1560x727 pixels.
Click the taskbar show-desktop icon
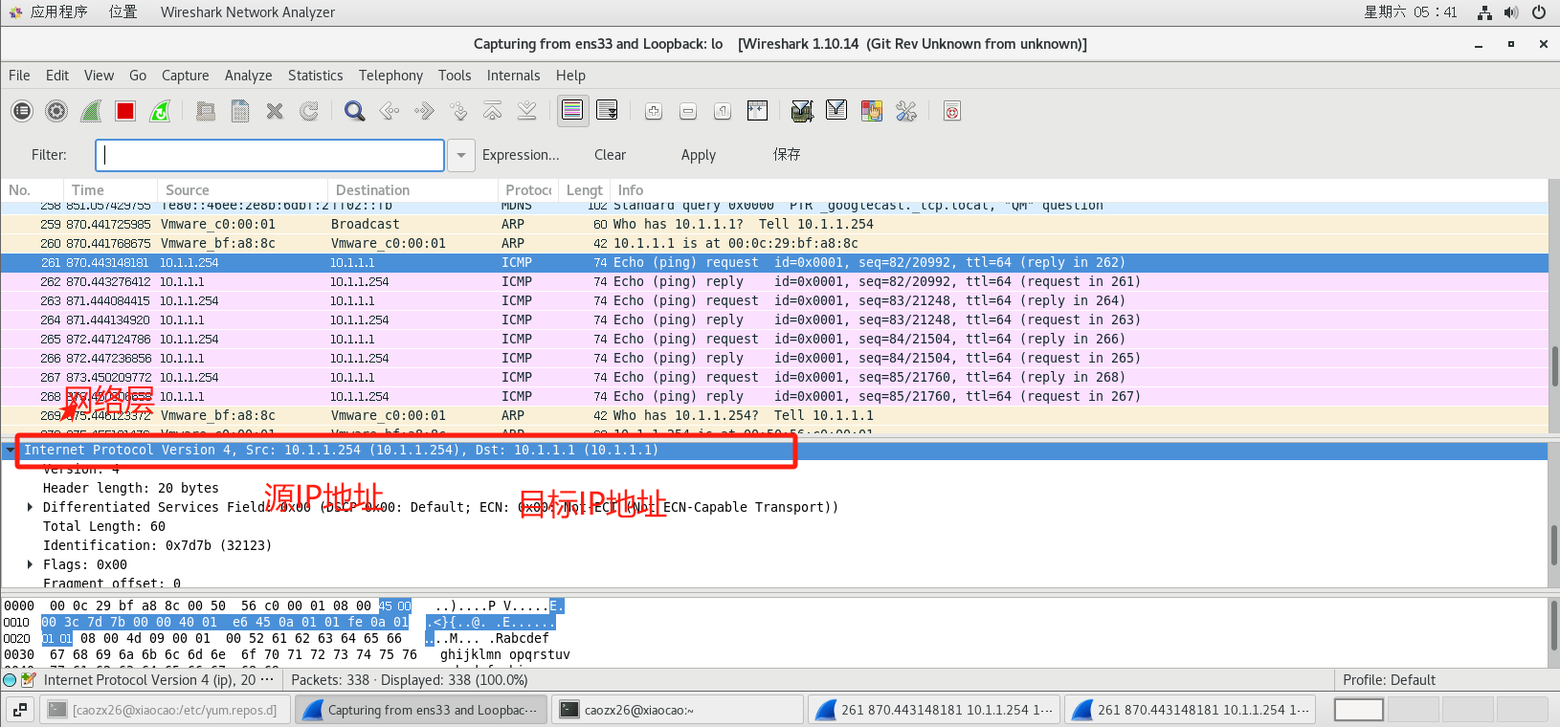20,710
